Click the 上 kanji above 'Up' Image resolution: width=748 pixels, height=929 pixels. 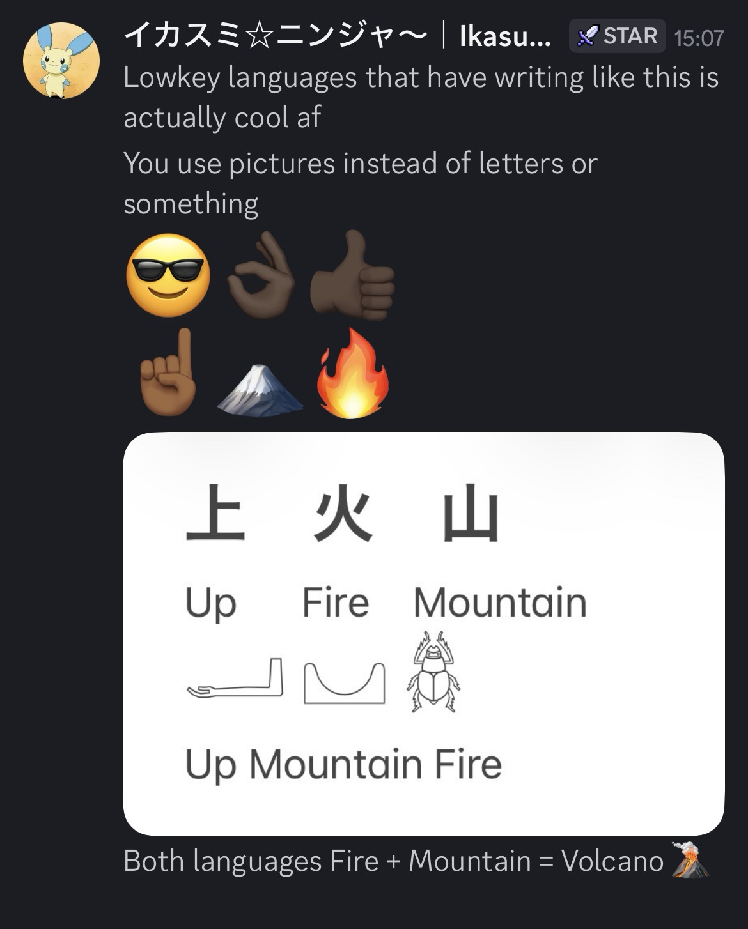215,514
